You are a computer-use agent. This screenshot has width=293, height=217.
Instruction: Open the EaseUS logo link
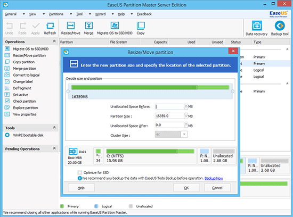click(x=279, y=14)
